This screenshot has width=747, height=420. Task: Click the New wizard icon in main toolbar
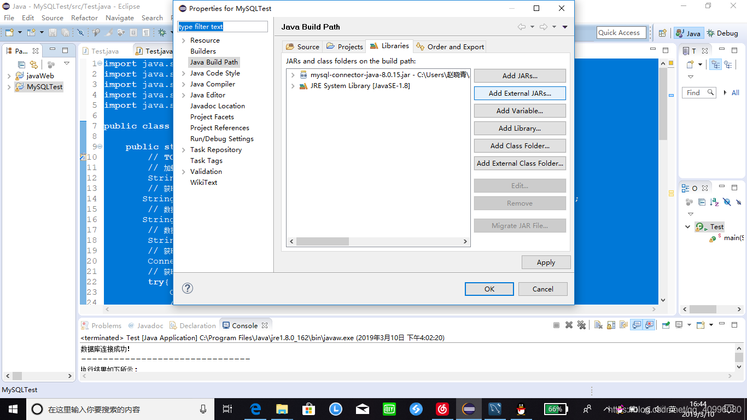[x=9, y=33]
